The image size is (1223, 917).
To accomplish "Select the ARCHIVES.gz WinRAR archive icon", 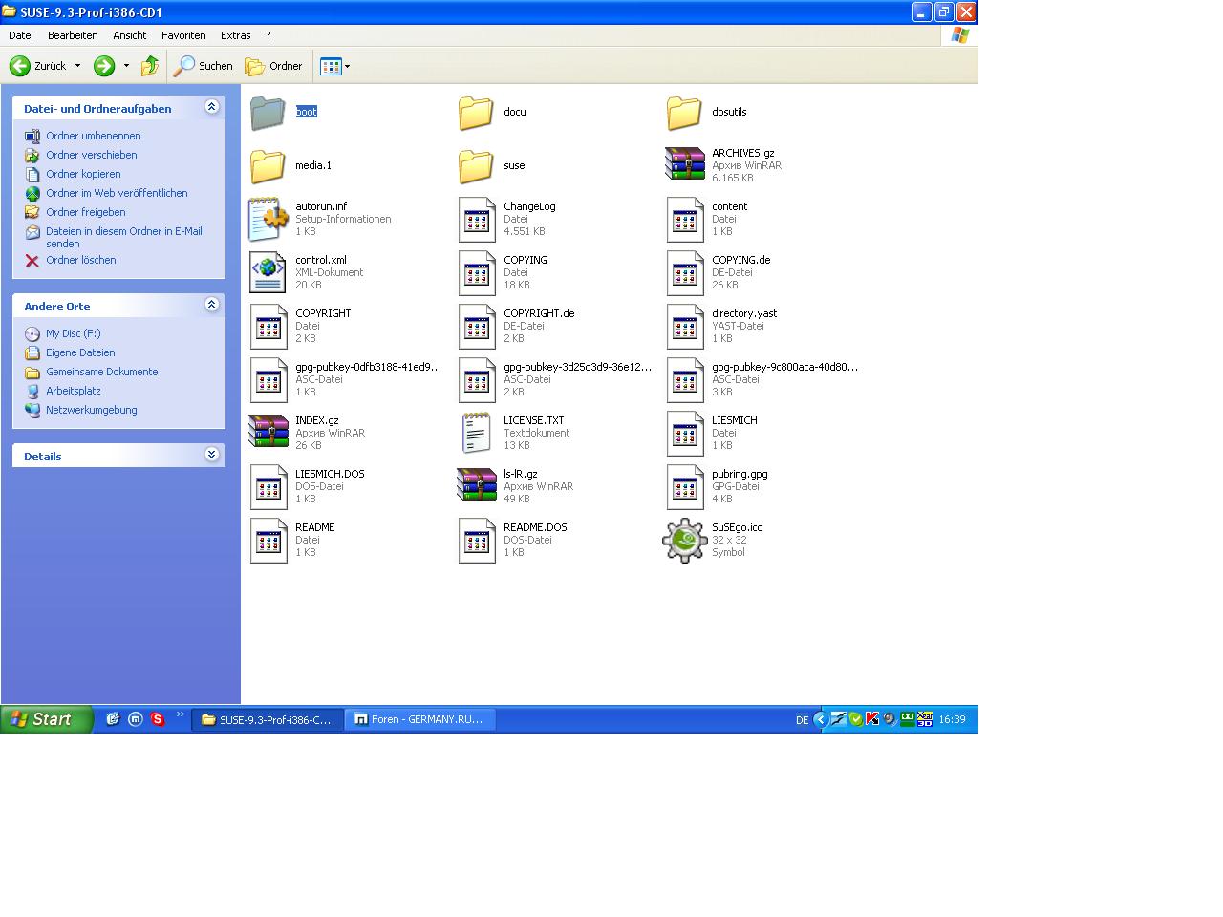I will (684, 164).
